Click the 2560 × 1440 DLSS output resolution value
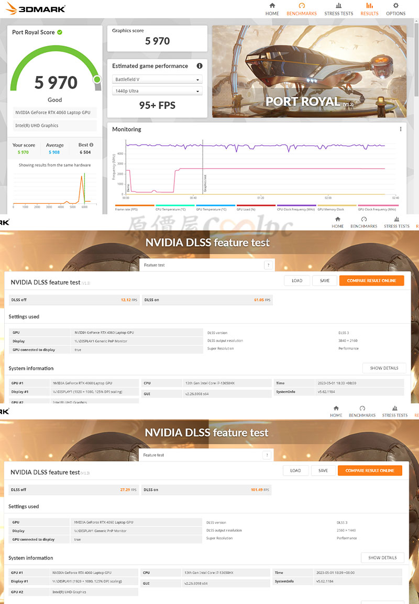 346,531
